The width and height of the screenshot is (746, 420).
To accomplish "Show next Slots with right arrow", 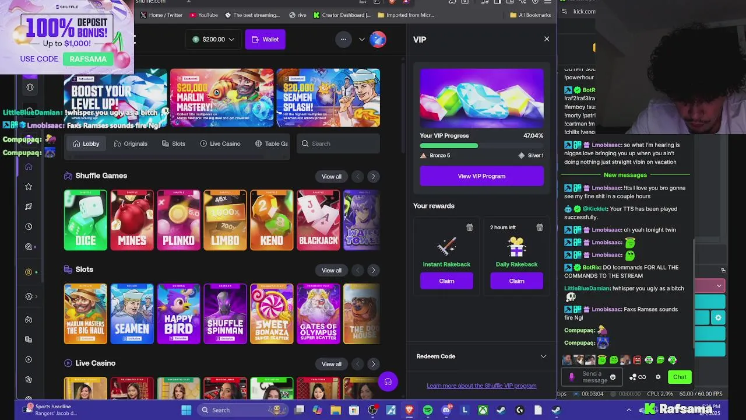I will point(374,271).
